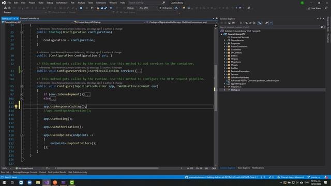Click the browser refresh icon near IIS Express
The width and height of the screenshot is (331, 186).
pyautogui.click(x=176, y=8)
